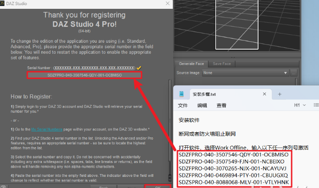Click the serial SDZFPRO-040-3070265-NJX-001-NCAYUVJ in Notepad

click(x=233, y=169)
